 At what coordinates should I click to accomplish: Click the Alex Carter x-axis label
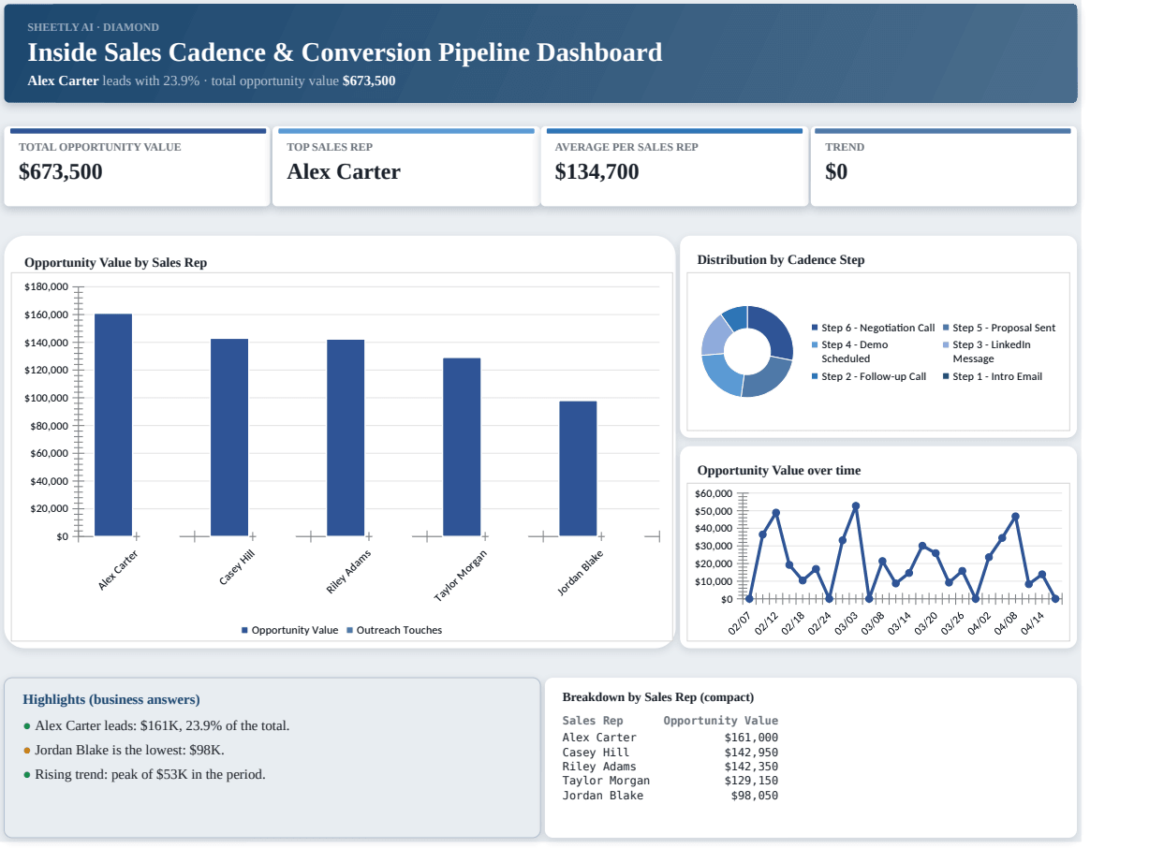118,570
